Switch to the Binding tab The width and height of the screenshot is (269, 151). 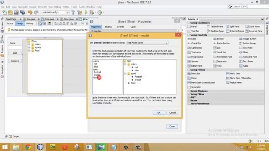(108, 27)
